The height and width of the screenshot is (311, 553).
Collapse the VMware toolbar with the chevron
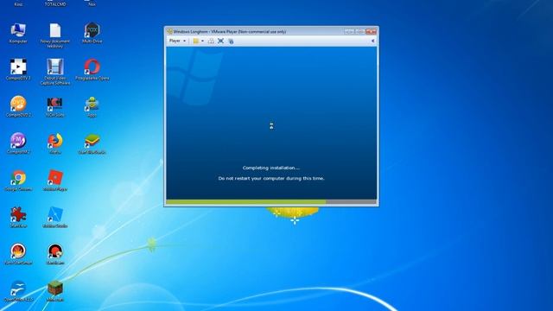[372, 41]
